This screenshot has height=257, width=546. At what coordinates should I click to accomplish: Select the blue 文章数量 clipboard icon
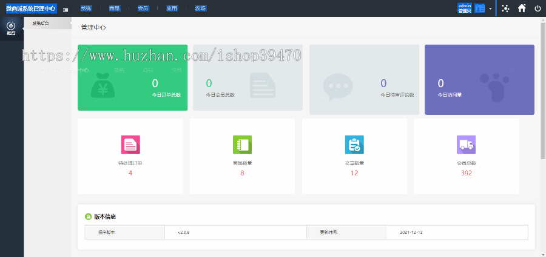(354, 145)
